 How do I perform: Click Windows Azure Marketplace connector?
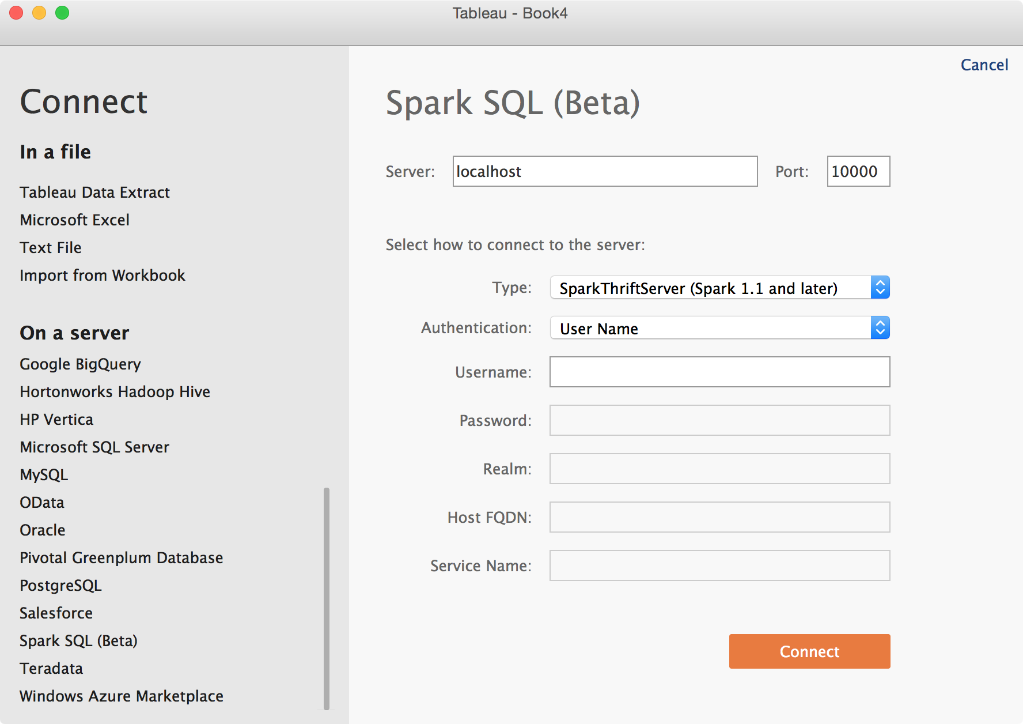coord(121,696)
